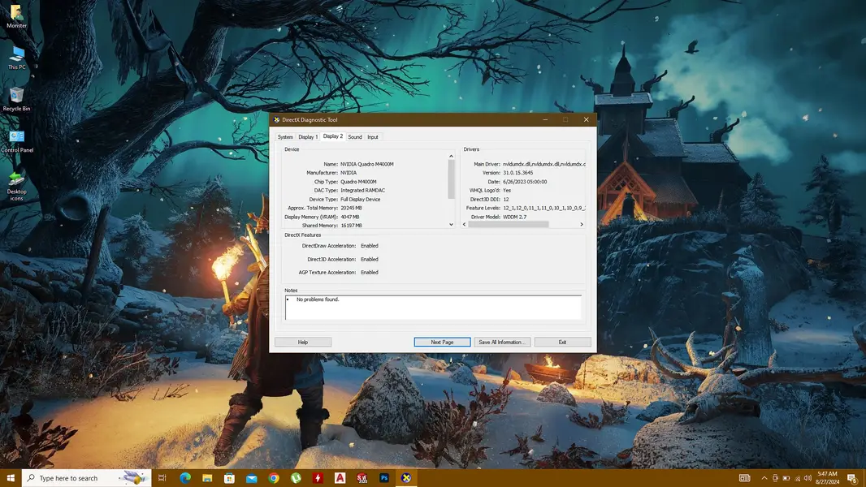Switch to the Display 1 tab

point(308,137)
